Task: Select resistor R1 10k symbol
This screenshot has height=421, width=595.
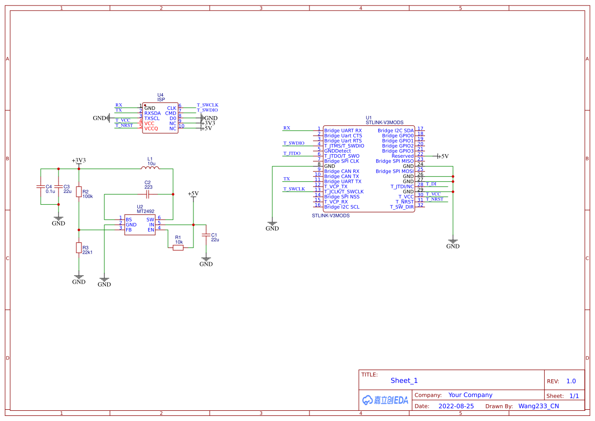Action: pos(178,247)
